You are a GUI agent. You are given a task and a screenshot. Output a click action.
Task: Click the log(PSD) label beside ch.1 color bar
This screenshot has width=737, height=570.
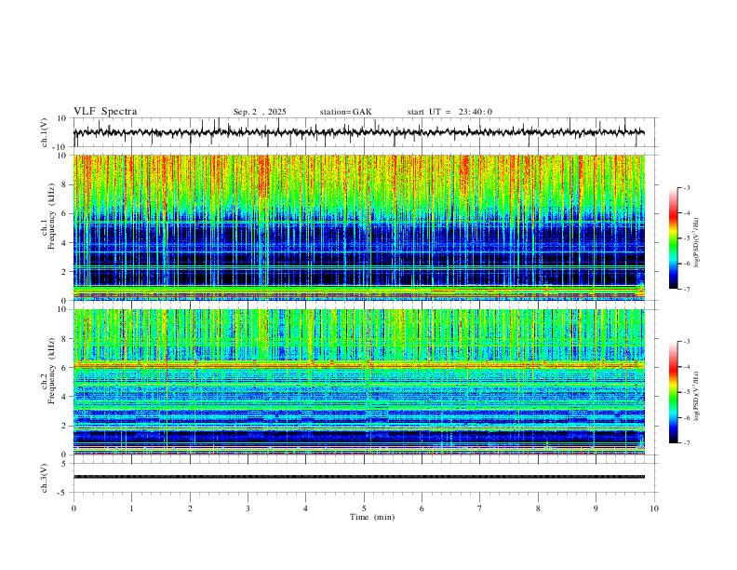coord(696,242)
